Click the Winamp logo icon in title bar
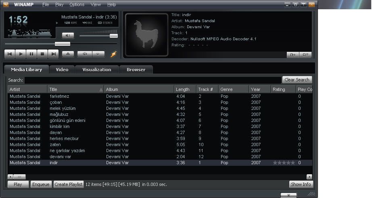 click(x=6, y=4)
